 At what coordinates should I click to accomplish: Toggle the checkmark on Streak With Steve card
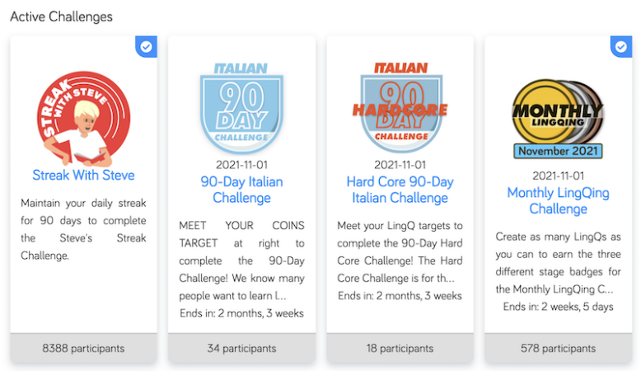pyautogui.click(x=146, y=47)
